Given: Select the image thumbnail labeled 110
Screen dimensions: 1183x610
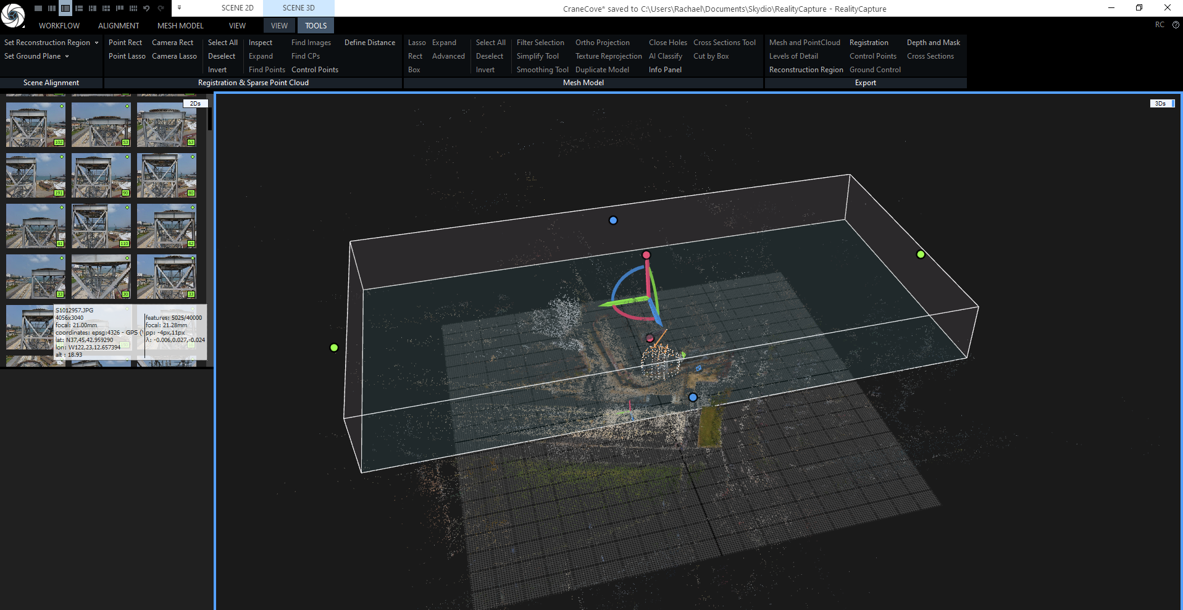Looking at the screenshot, I should pos(101,226).
